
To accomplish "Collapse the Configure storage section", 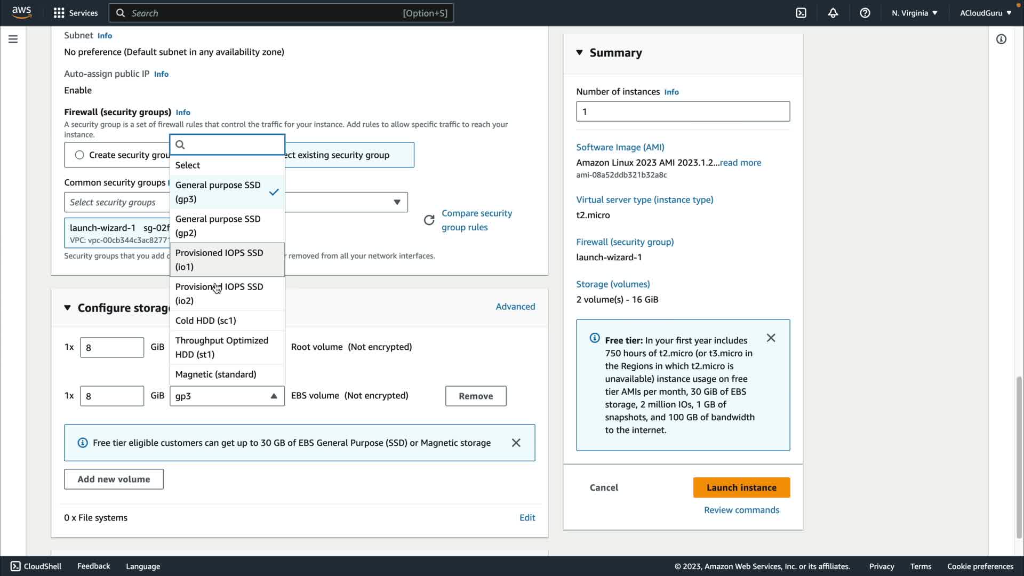I will coord(67,308).
